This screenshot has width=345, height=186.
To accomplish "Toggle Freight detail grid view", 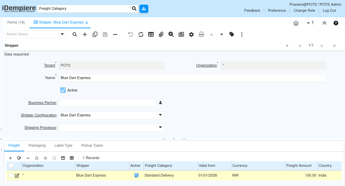I will point(72,158).
